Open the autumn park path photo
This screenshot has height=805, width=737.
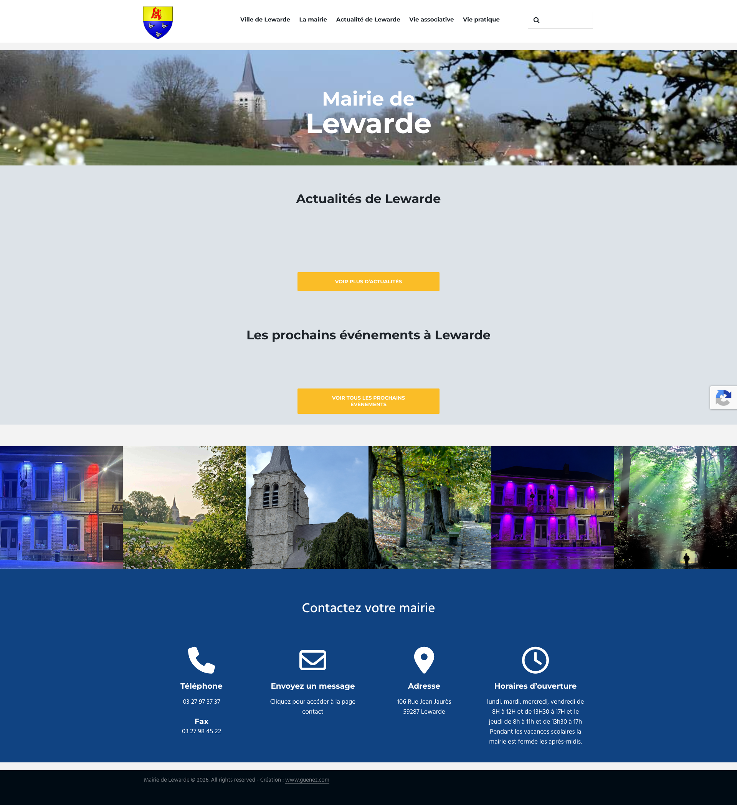(x=430, y=507)
